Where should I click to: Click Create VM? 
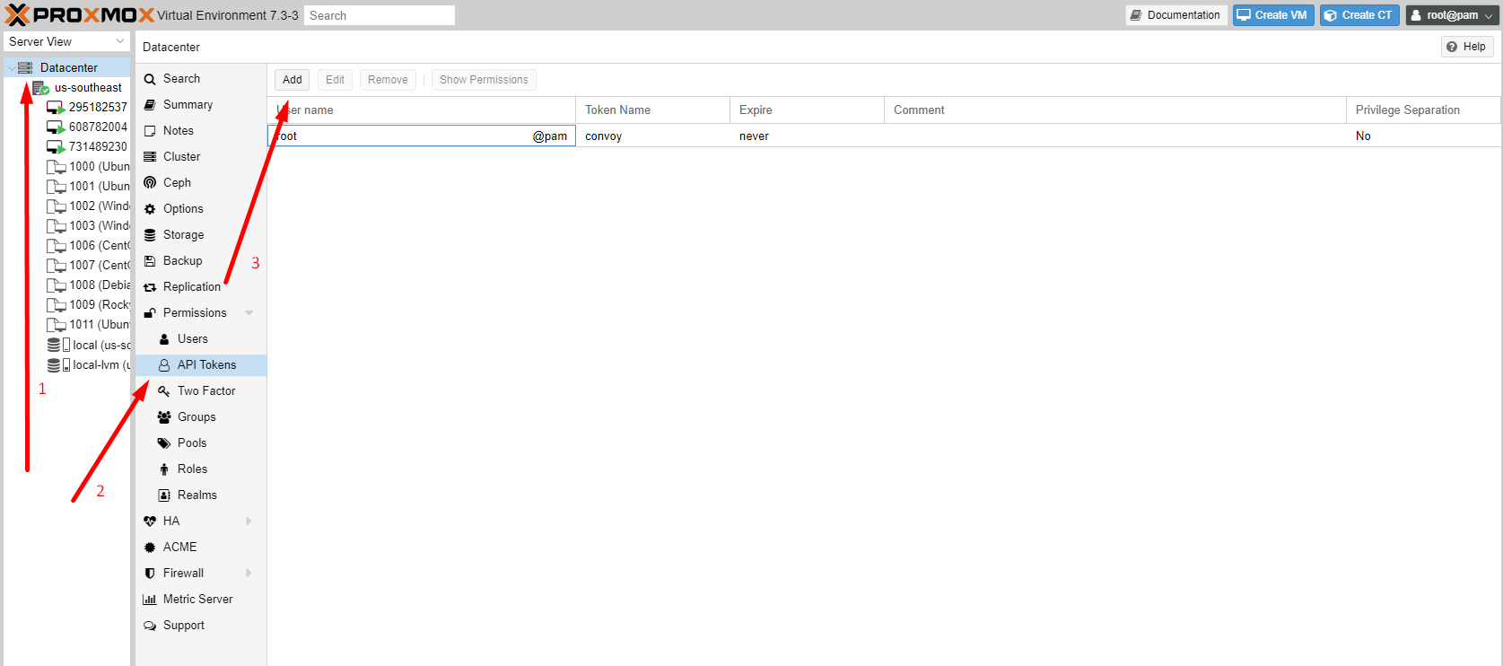(1273, 15)
